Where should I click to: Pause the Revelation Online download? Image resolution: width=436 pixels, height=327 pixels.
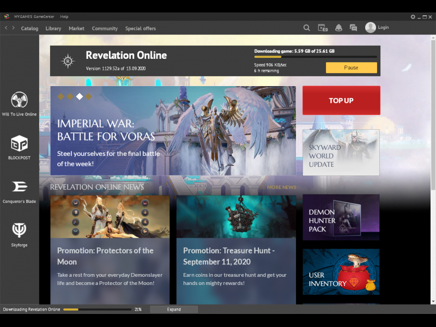tap(351, 68)
